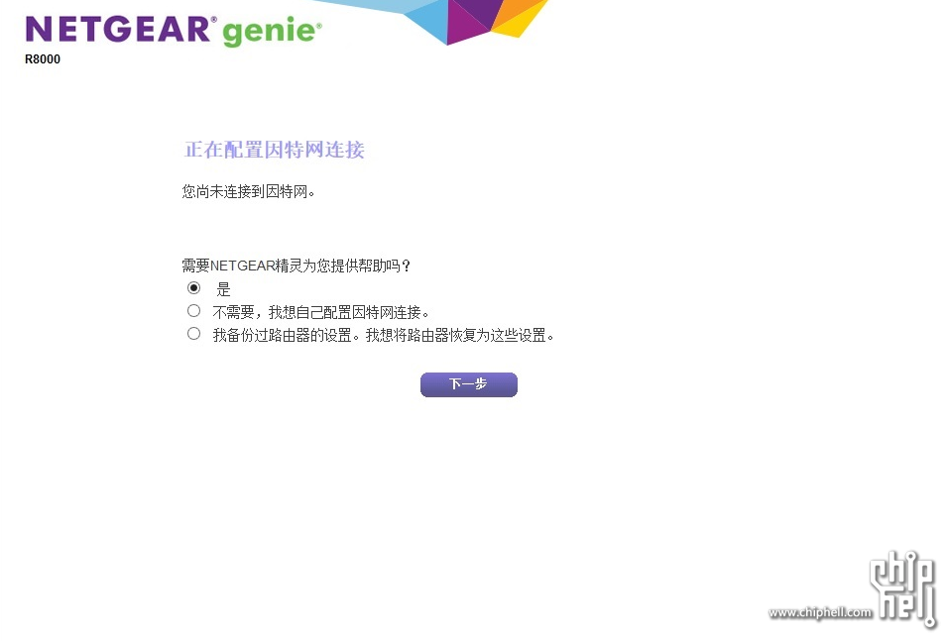Click the "下一步" button
The height and width of the screenshot is (641, 948).
(469, 384)
